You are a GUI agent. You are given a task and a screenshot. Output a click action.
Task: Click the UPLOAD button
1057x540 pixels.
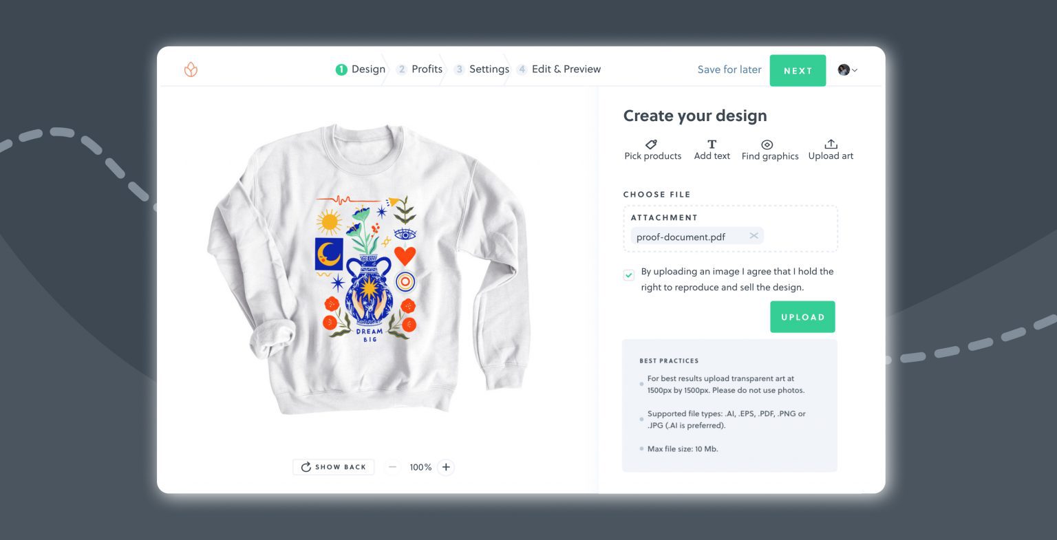pos(802,316)
